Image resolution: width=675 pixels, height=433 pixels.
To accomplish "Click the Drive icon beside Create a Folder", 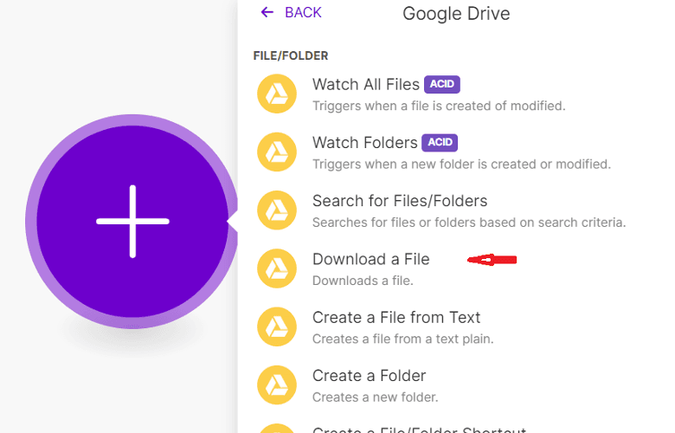I will [276, 385].
